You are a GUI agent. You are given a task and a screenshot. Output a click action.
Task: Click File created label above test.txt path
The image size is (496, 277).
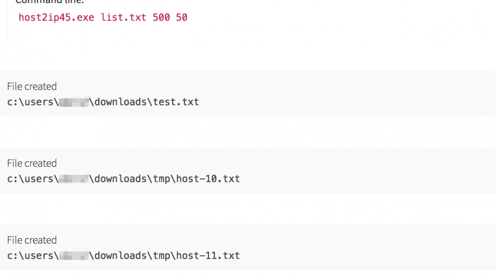pos(32,86)
